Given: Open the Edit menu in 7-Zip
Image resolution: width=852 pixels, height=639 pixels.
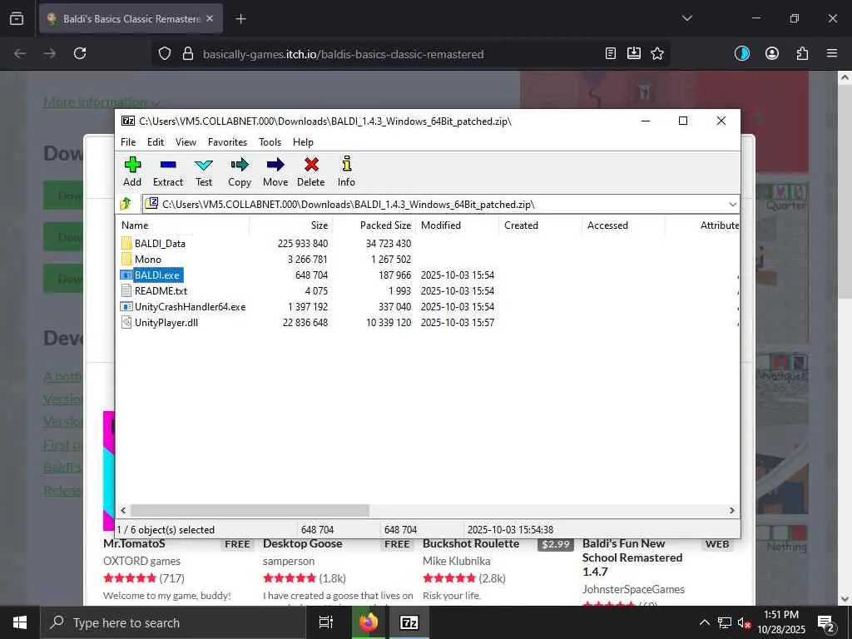Looking at the screenshot, I should pos(156,141).
